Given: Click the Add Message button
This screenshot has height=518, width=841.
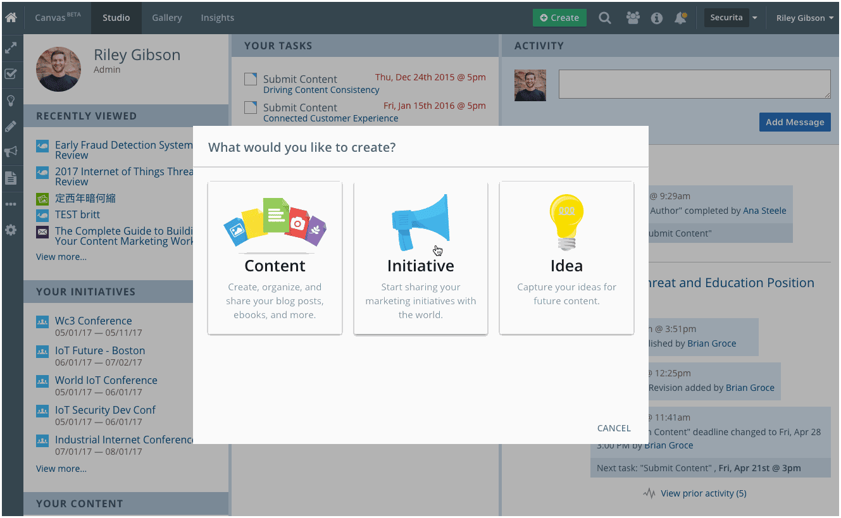Looking at the screenshot, I should tap(795, 122).
